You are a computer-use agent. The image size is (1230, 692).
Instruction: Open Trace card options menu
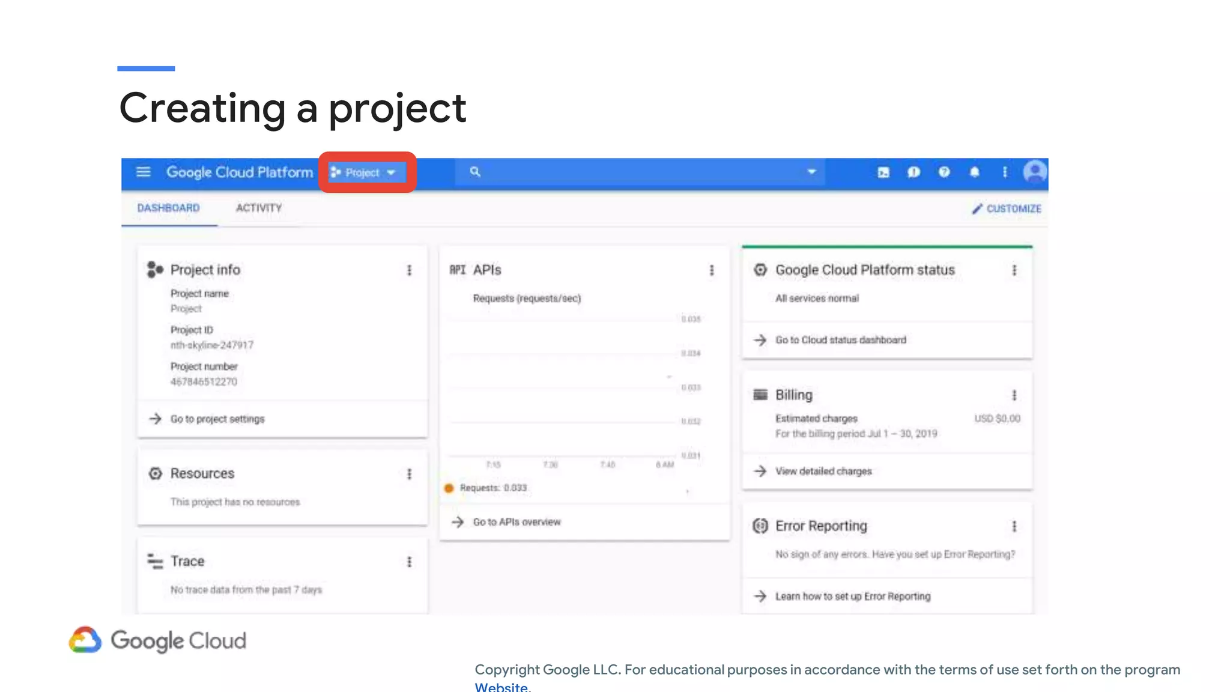(410, 562)
